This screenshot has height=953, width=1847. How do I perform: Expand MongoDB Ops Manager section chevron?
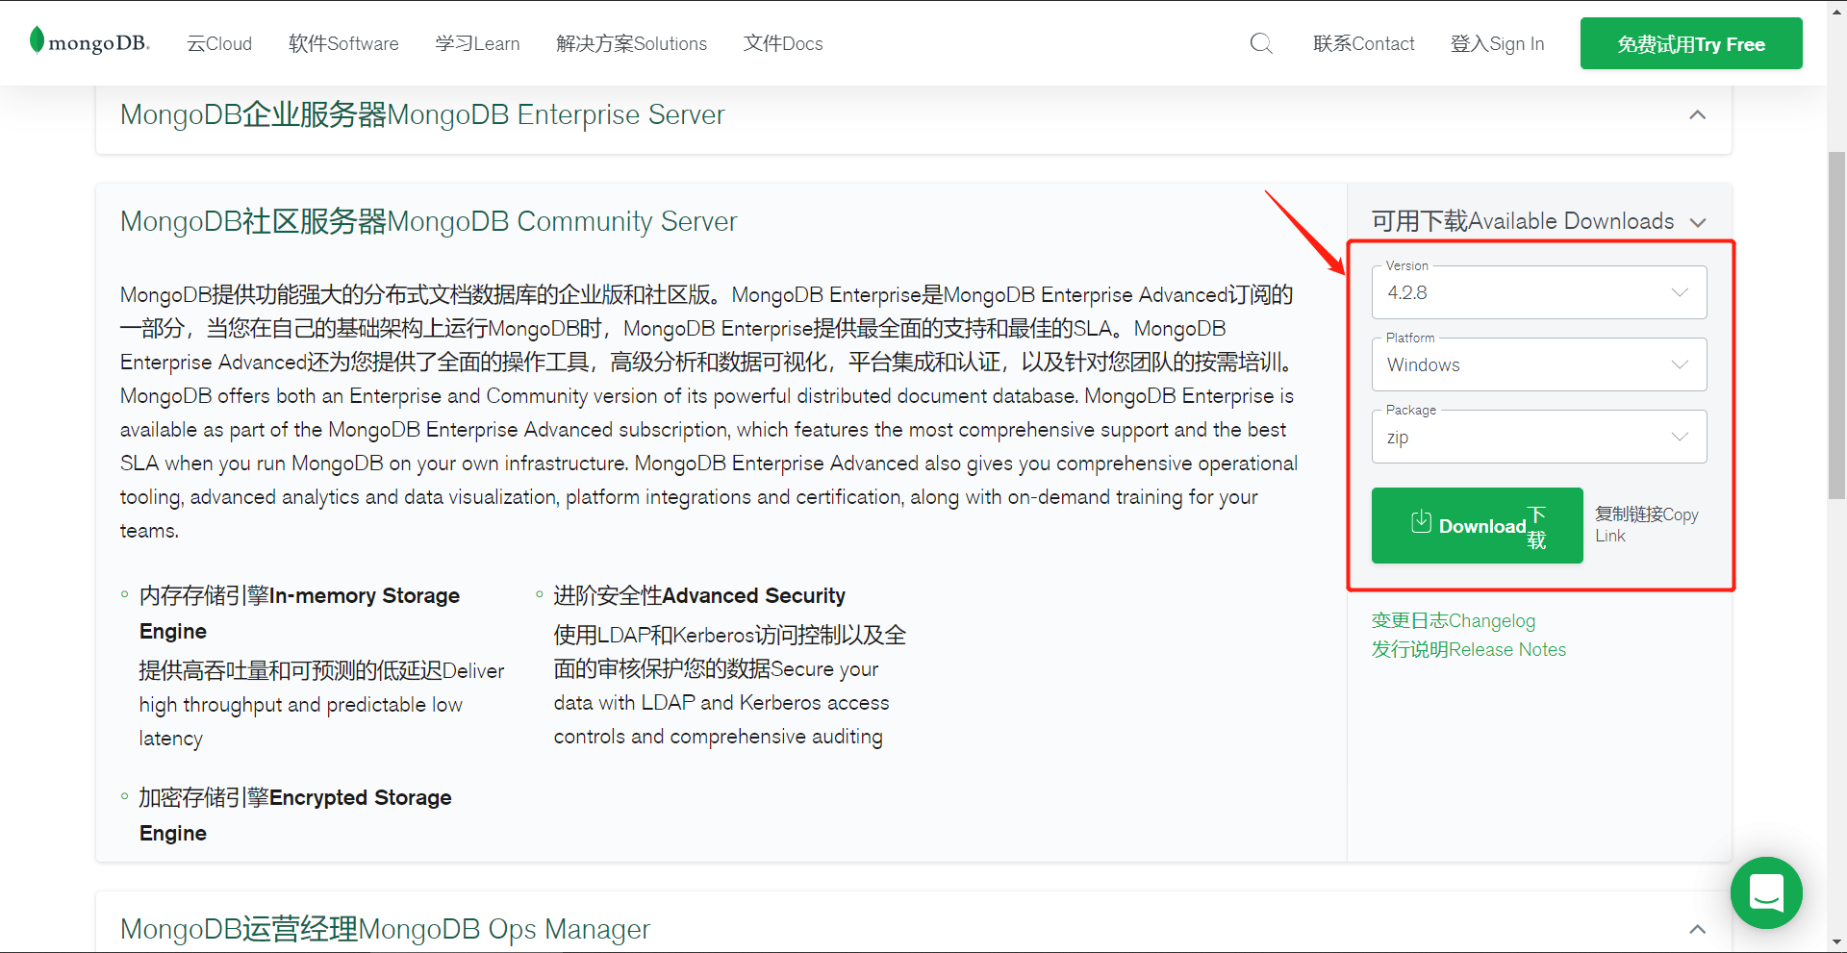tap(1698, 929)
